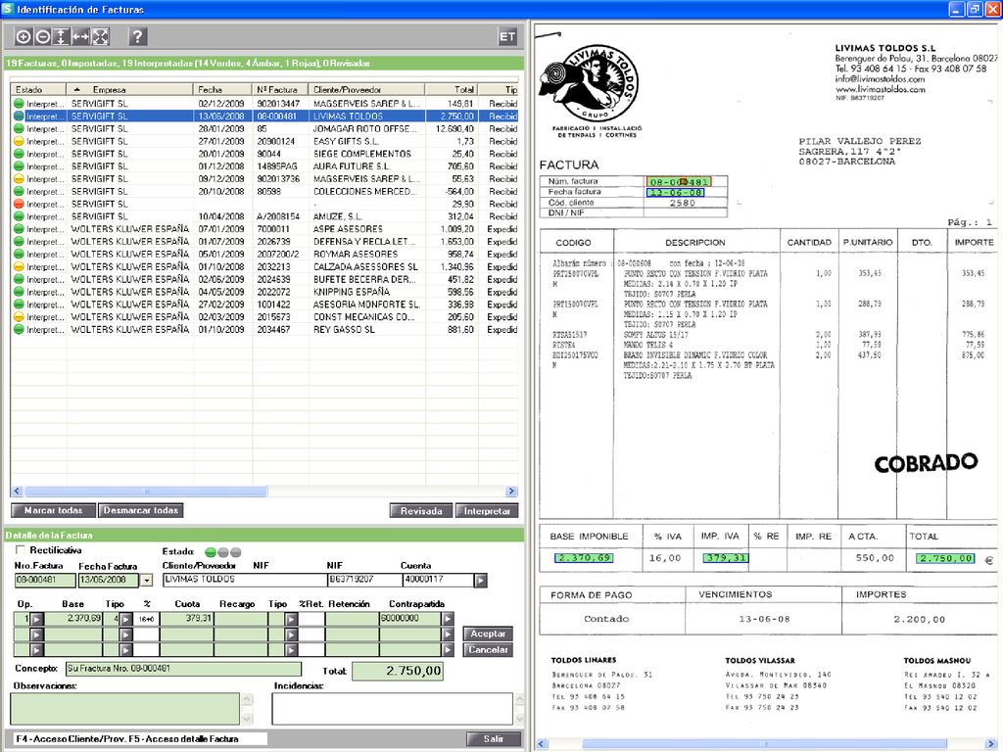Click the amber status icon for EASY GIFTS S.L.

click(19, 141)
